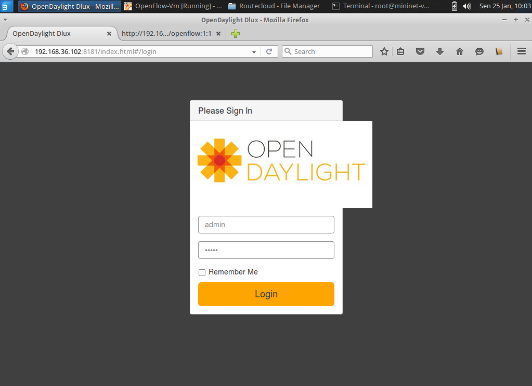Minimize the Firefox window
532x386 pixels.
click(504, 20)
